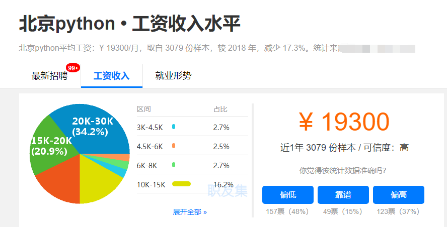Vote 偏低 on salary accuracy
This screenshot has height=227, width=447.
click(x=288, y=195)
